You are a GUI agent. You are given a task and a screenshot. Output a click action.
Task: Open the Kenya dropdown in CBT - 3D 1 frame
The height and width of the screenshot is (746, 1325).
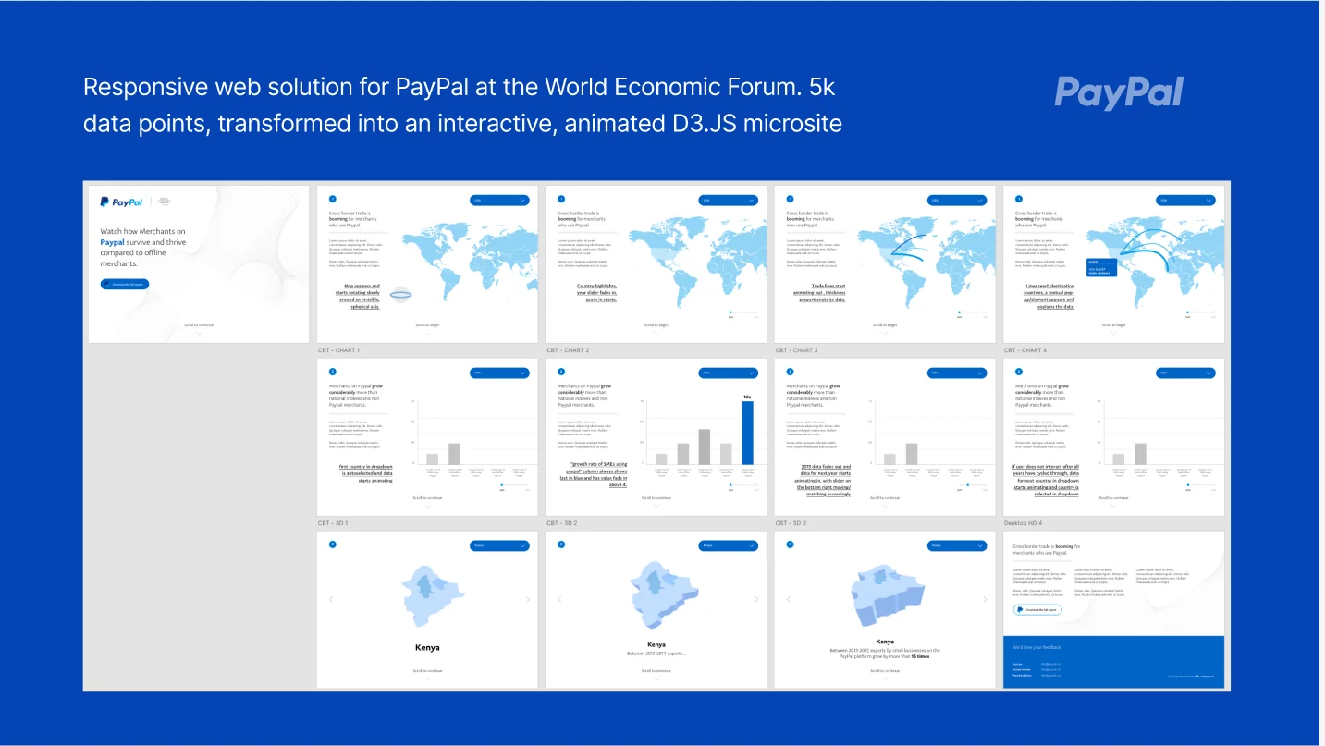pyautogui.click(x=499, y=545)
